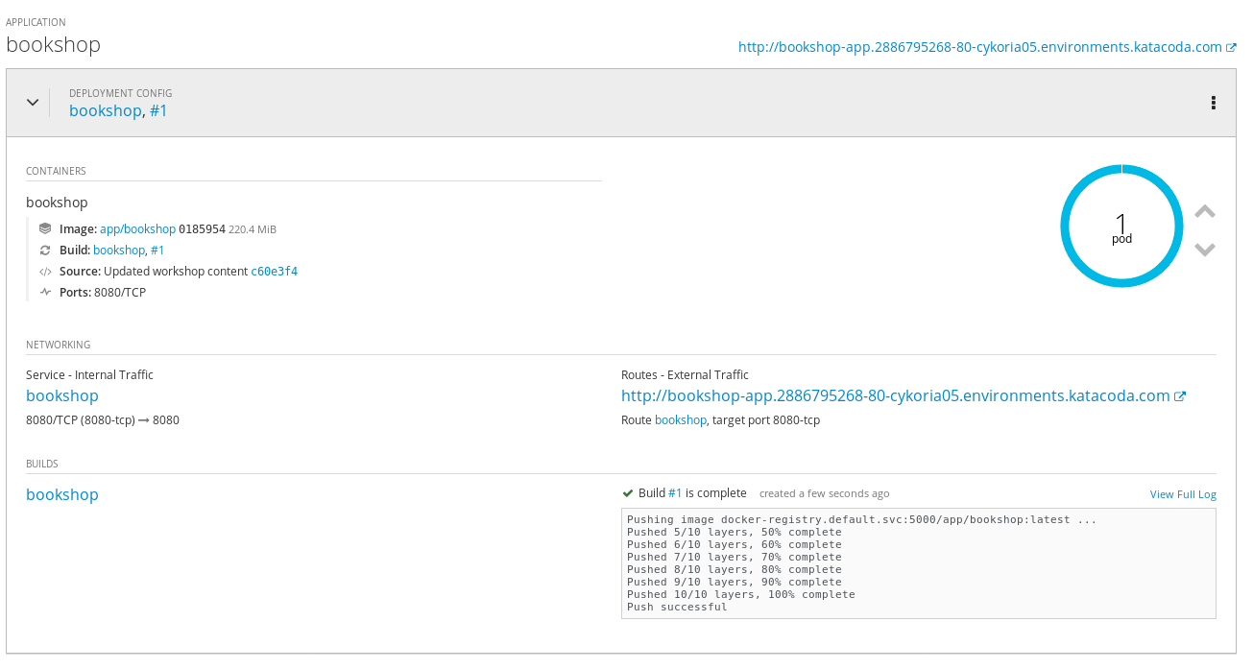The width and height of the screenshot is (1253, 669).
Task: Click 'target port 8080-tcp' text
Action: pos(766,420)
